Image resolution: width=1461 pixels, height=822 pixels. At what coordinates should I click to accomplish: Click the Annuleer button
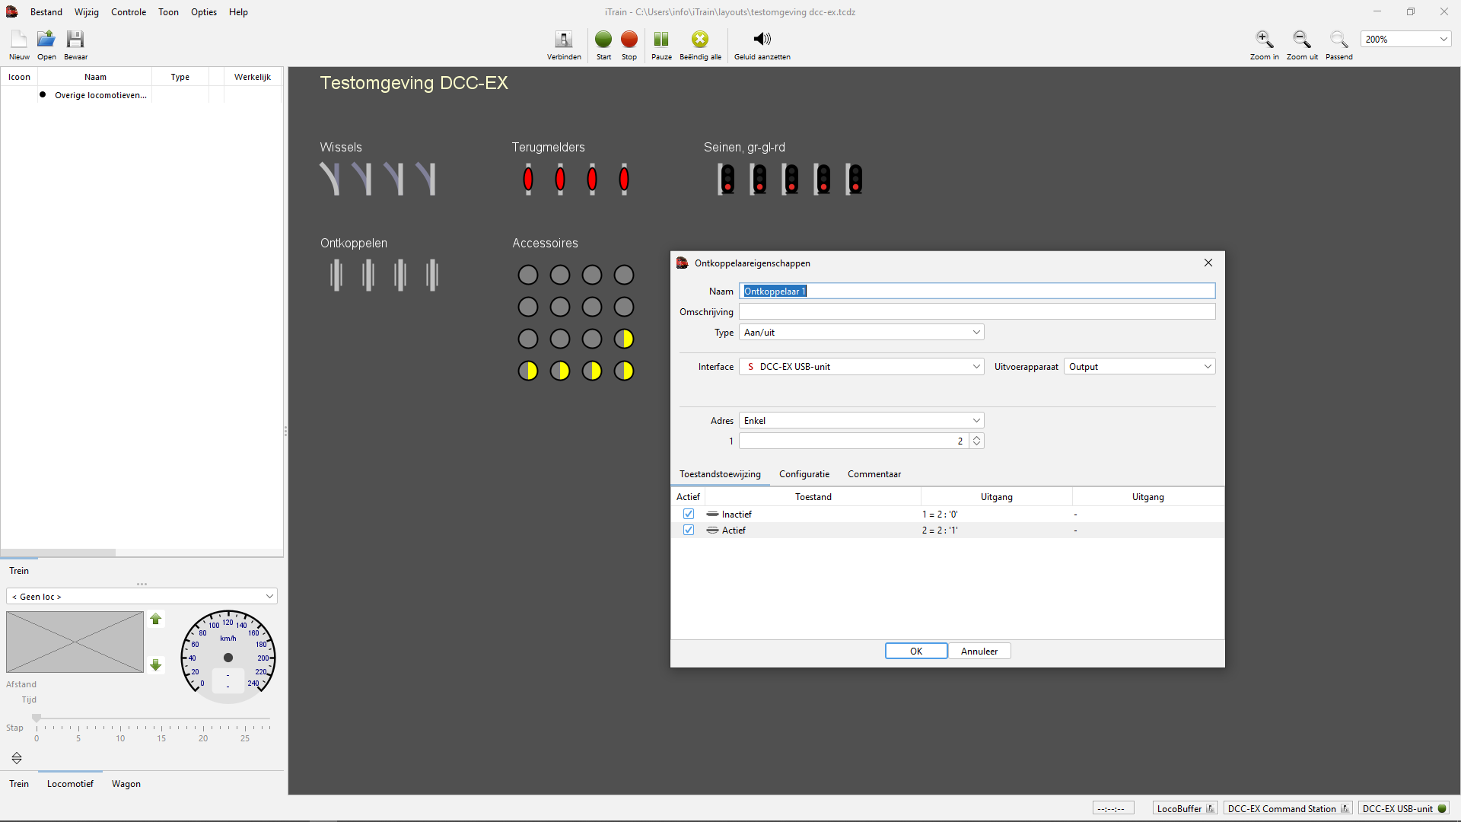click(979, 652)
